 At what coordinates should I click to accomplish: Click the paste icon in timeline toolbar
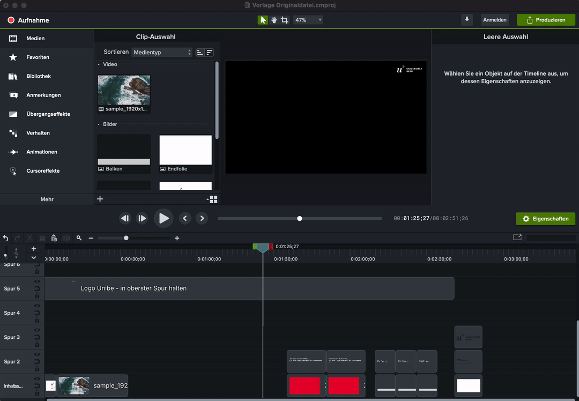[x=54, y=238]
